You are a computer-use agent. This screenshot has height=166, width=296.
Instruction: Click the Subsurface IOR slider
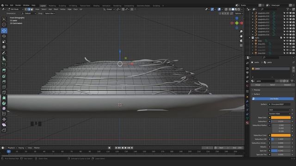tap(281, 139)
